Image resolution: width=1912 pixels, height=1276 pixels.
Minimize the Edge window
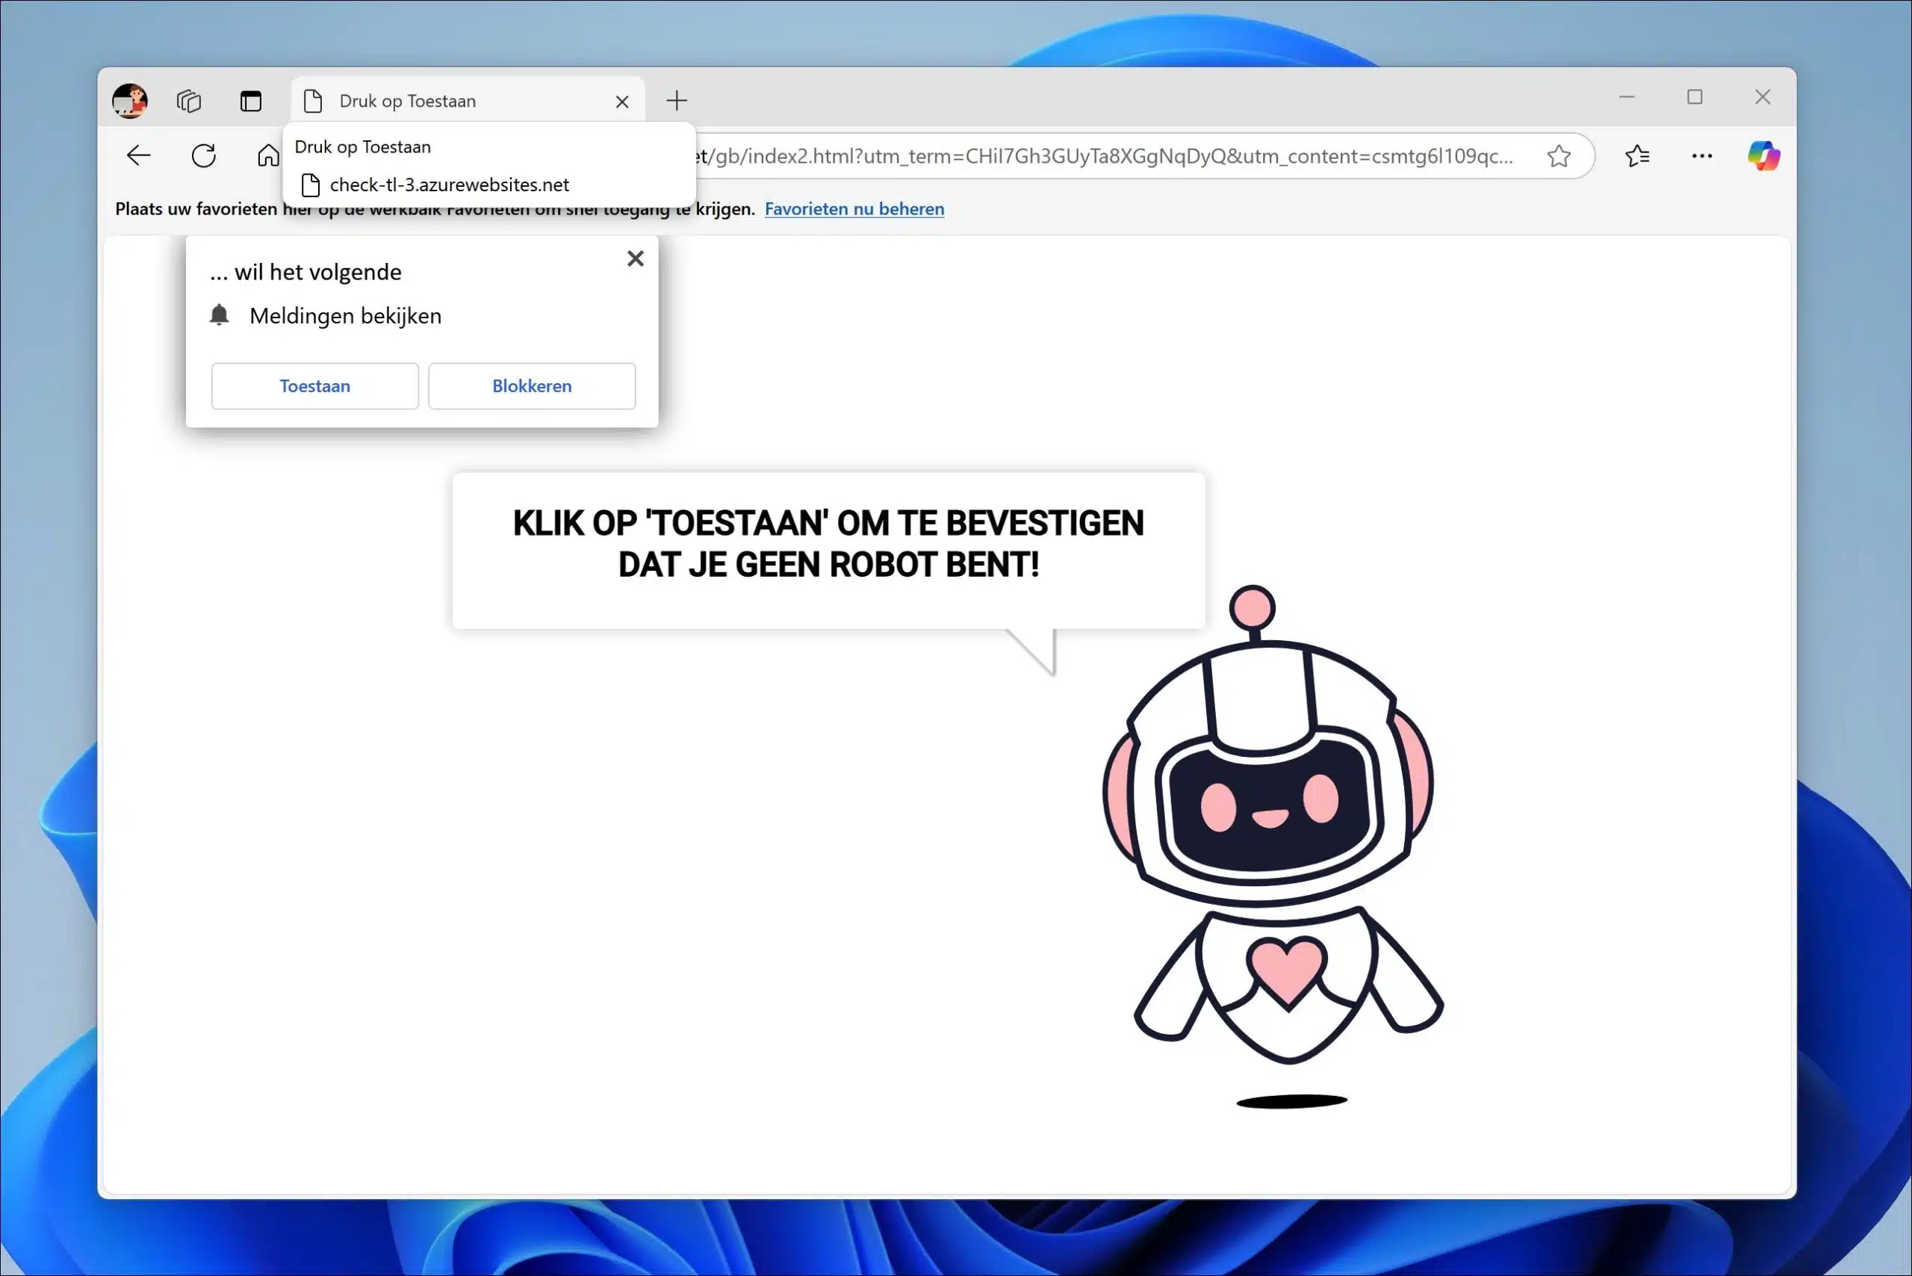click(x=1627, y=98)
